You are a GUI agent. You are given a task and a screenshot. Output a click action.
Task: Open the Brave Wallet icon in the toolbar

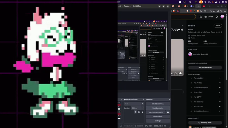pyautogui.click(x=218, y=11)
